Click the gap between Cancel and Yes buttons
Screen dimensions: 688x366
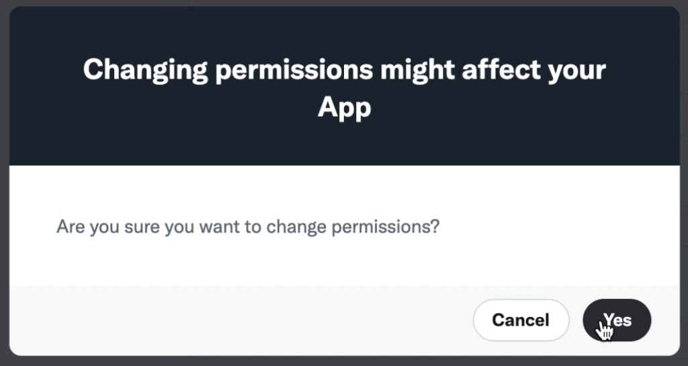point(576,320)
